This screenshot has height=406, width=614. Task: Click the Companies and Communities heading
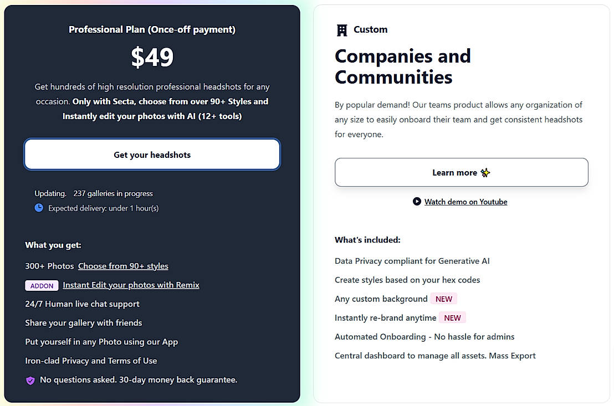click(403, 66)
